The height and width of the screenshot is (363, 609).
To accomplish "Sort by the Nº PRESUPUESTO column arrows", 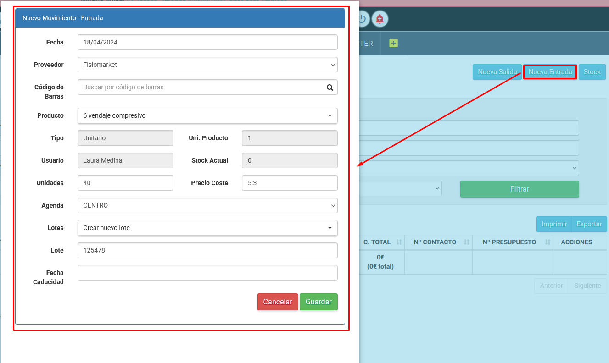I will tap(548, 242).
